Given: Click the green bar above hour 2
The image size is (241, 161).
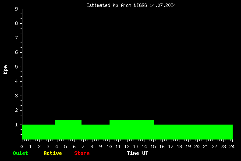Looking at the screenshot, I should pyautogui.click(x=39, y=132).
